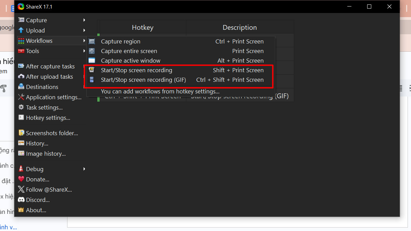Expand the Debug submenu arrow

[x=84, y=169]
